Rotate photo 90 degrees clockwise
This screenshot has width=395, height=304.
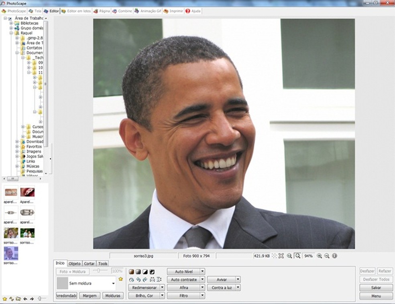click(x=145, y=280)
